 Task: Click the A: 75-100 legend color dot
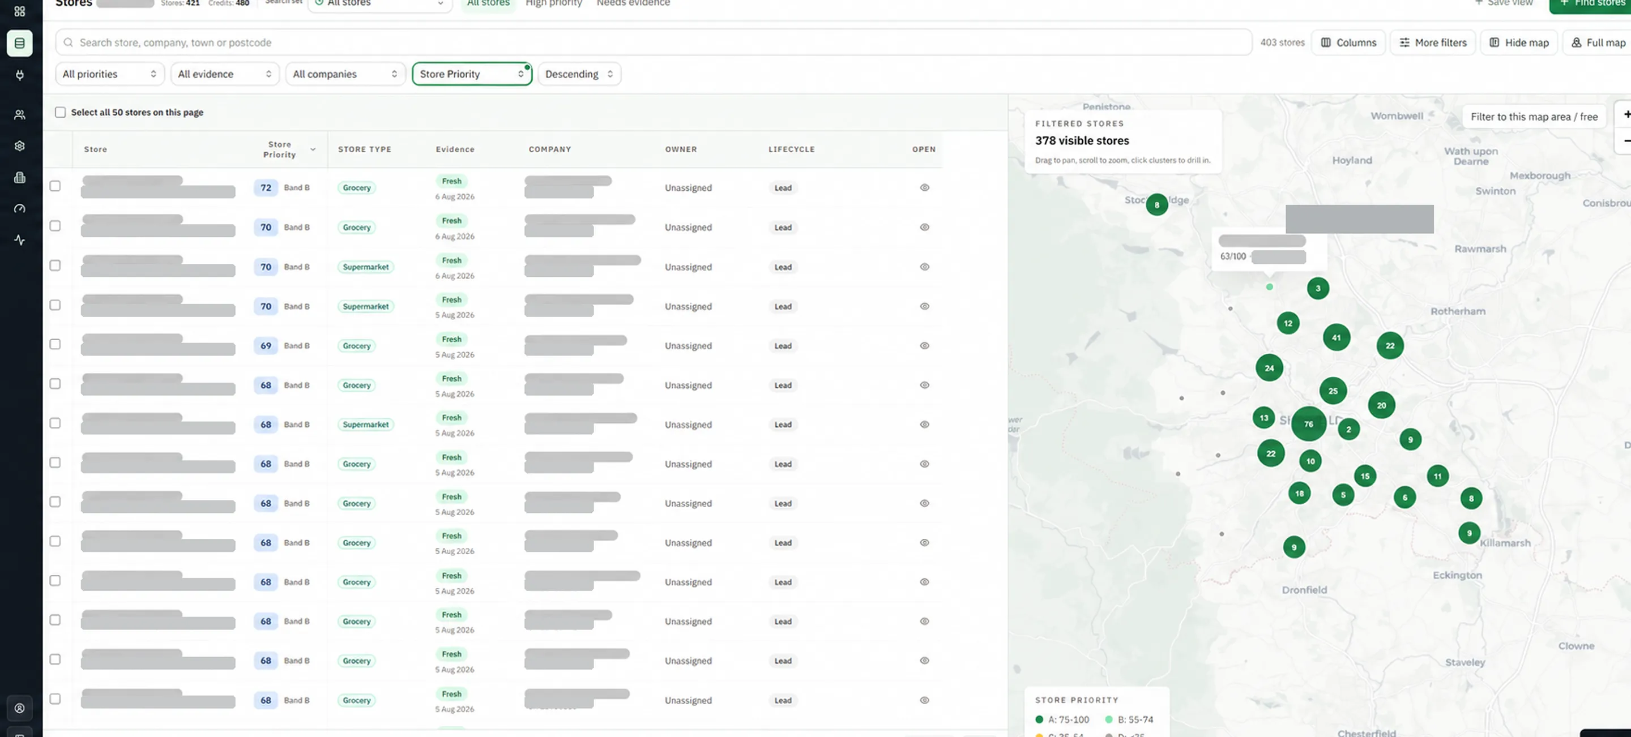(x=1039, y=719)
